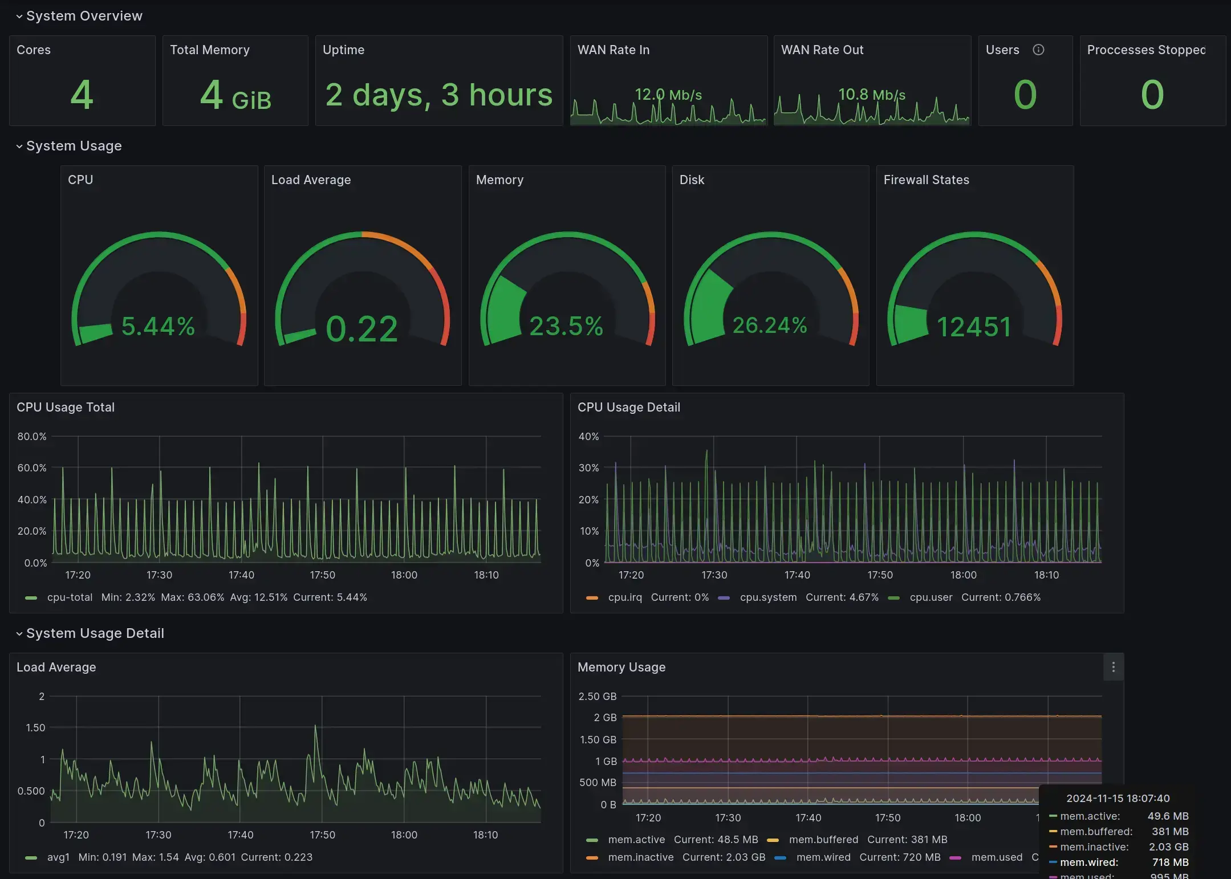Toggle mem.buffered series legend label
Viewport: 1231px width, 879px height.
pos(823,840)
